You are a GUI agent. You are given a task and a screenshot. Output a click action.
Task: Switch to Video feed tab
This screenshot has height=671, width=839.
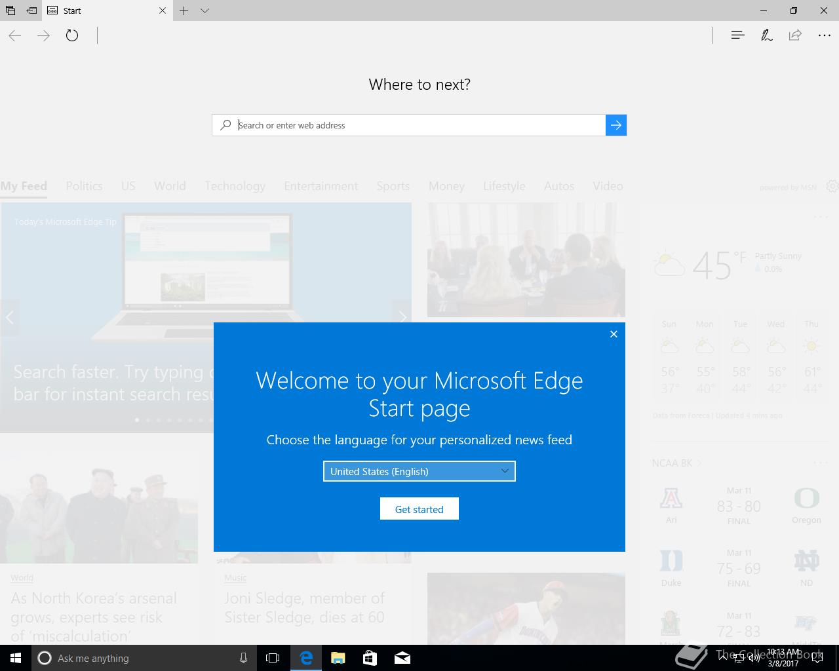(x=608, y=186)
